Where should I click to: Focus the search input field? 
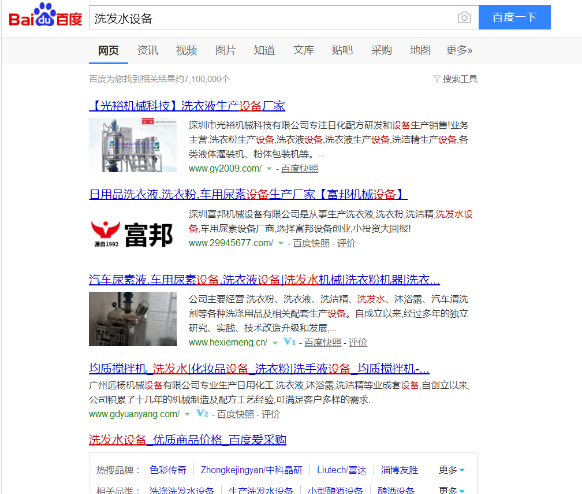click(x=273, y=17)
